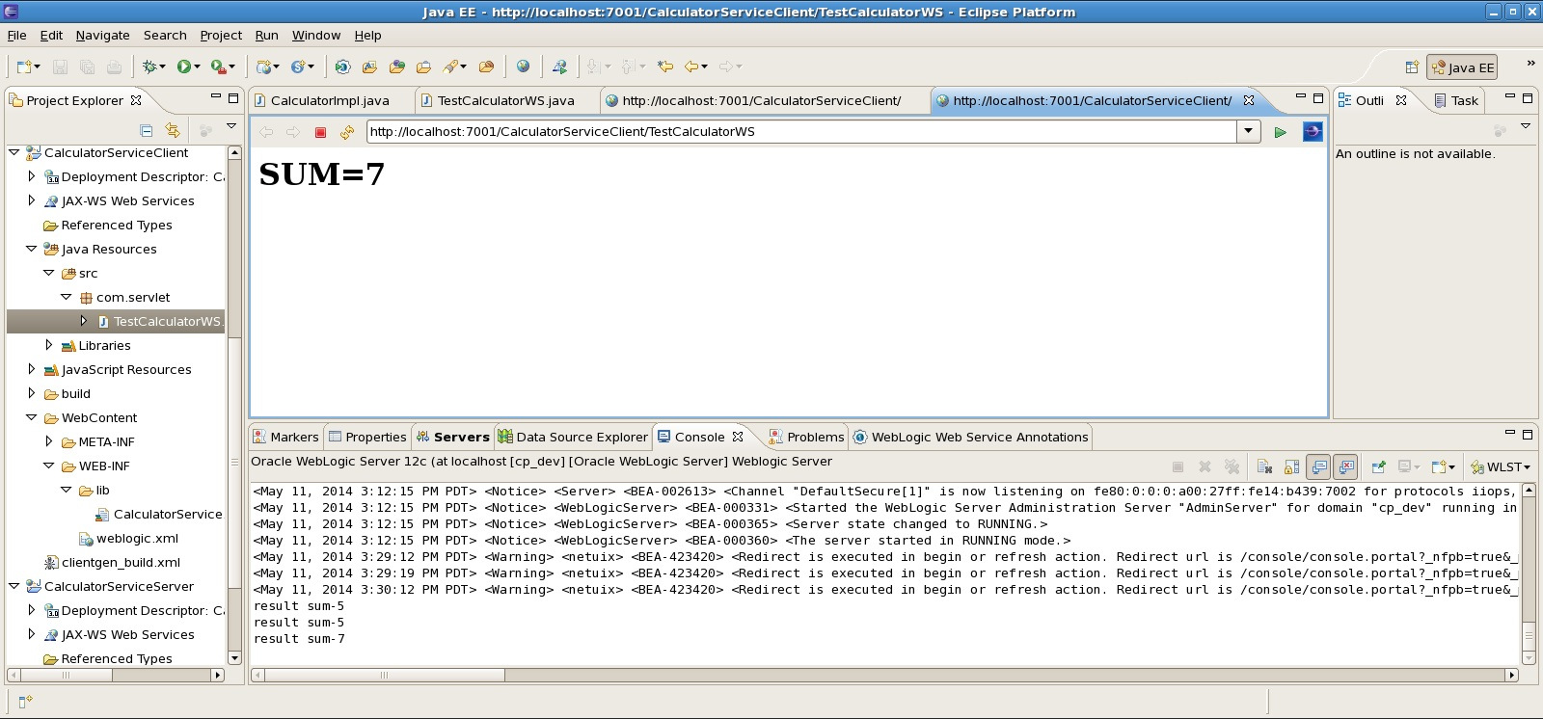1543x719 pixels.
Task: Expand the Libraries node
Action: pyautogui.click(x=48, y=345)
